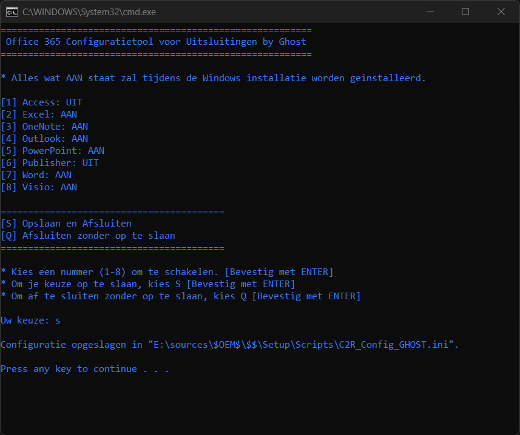Click the '[3] OneNote: AAN' line

click(44, 127)
